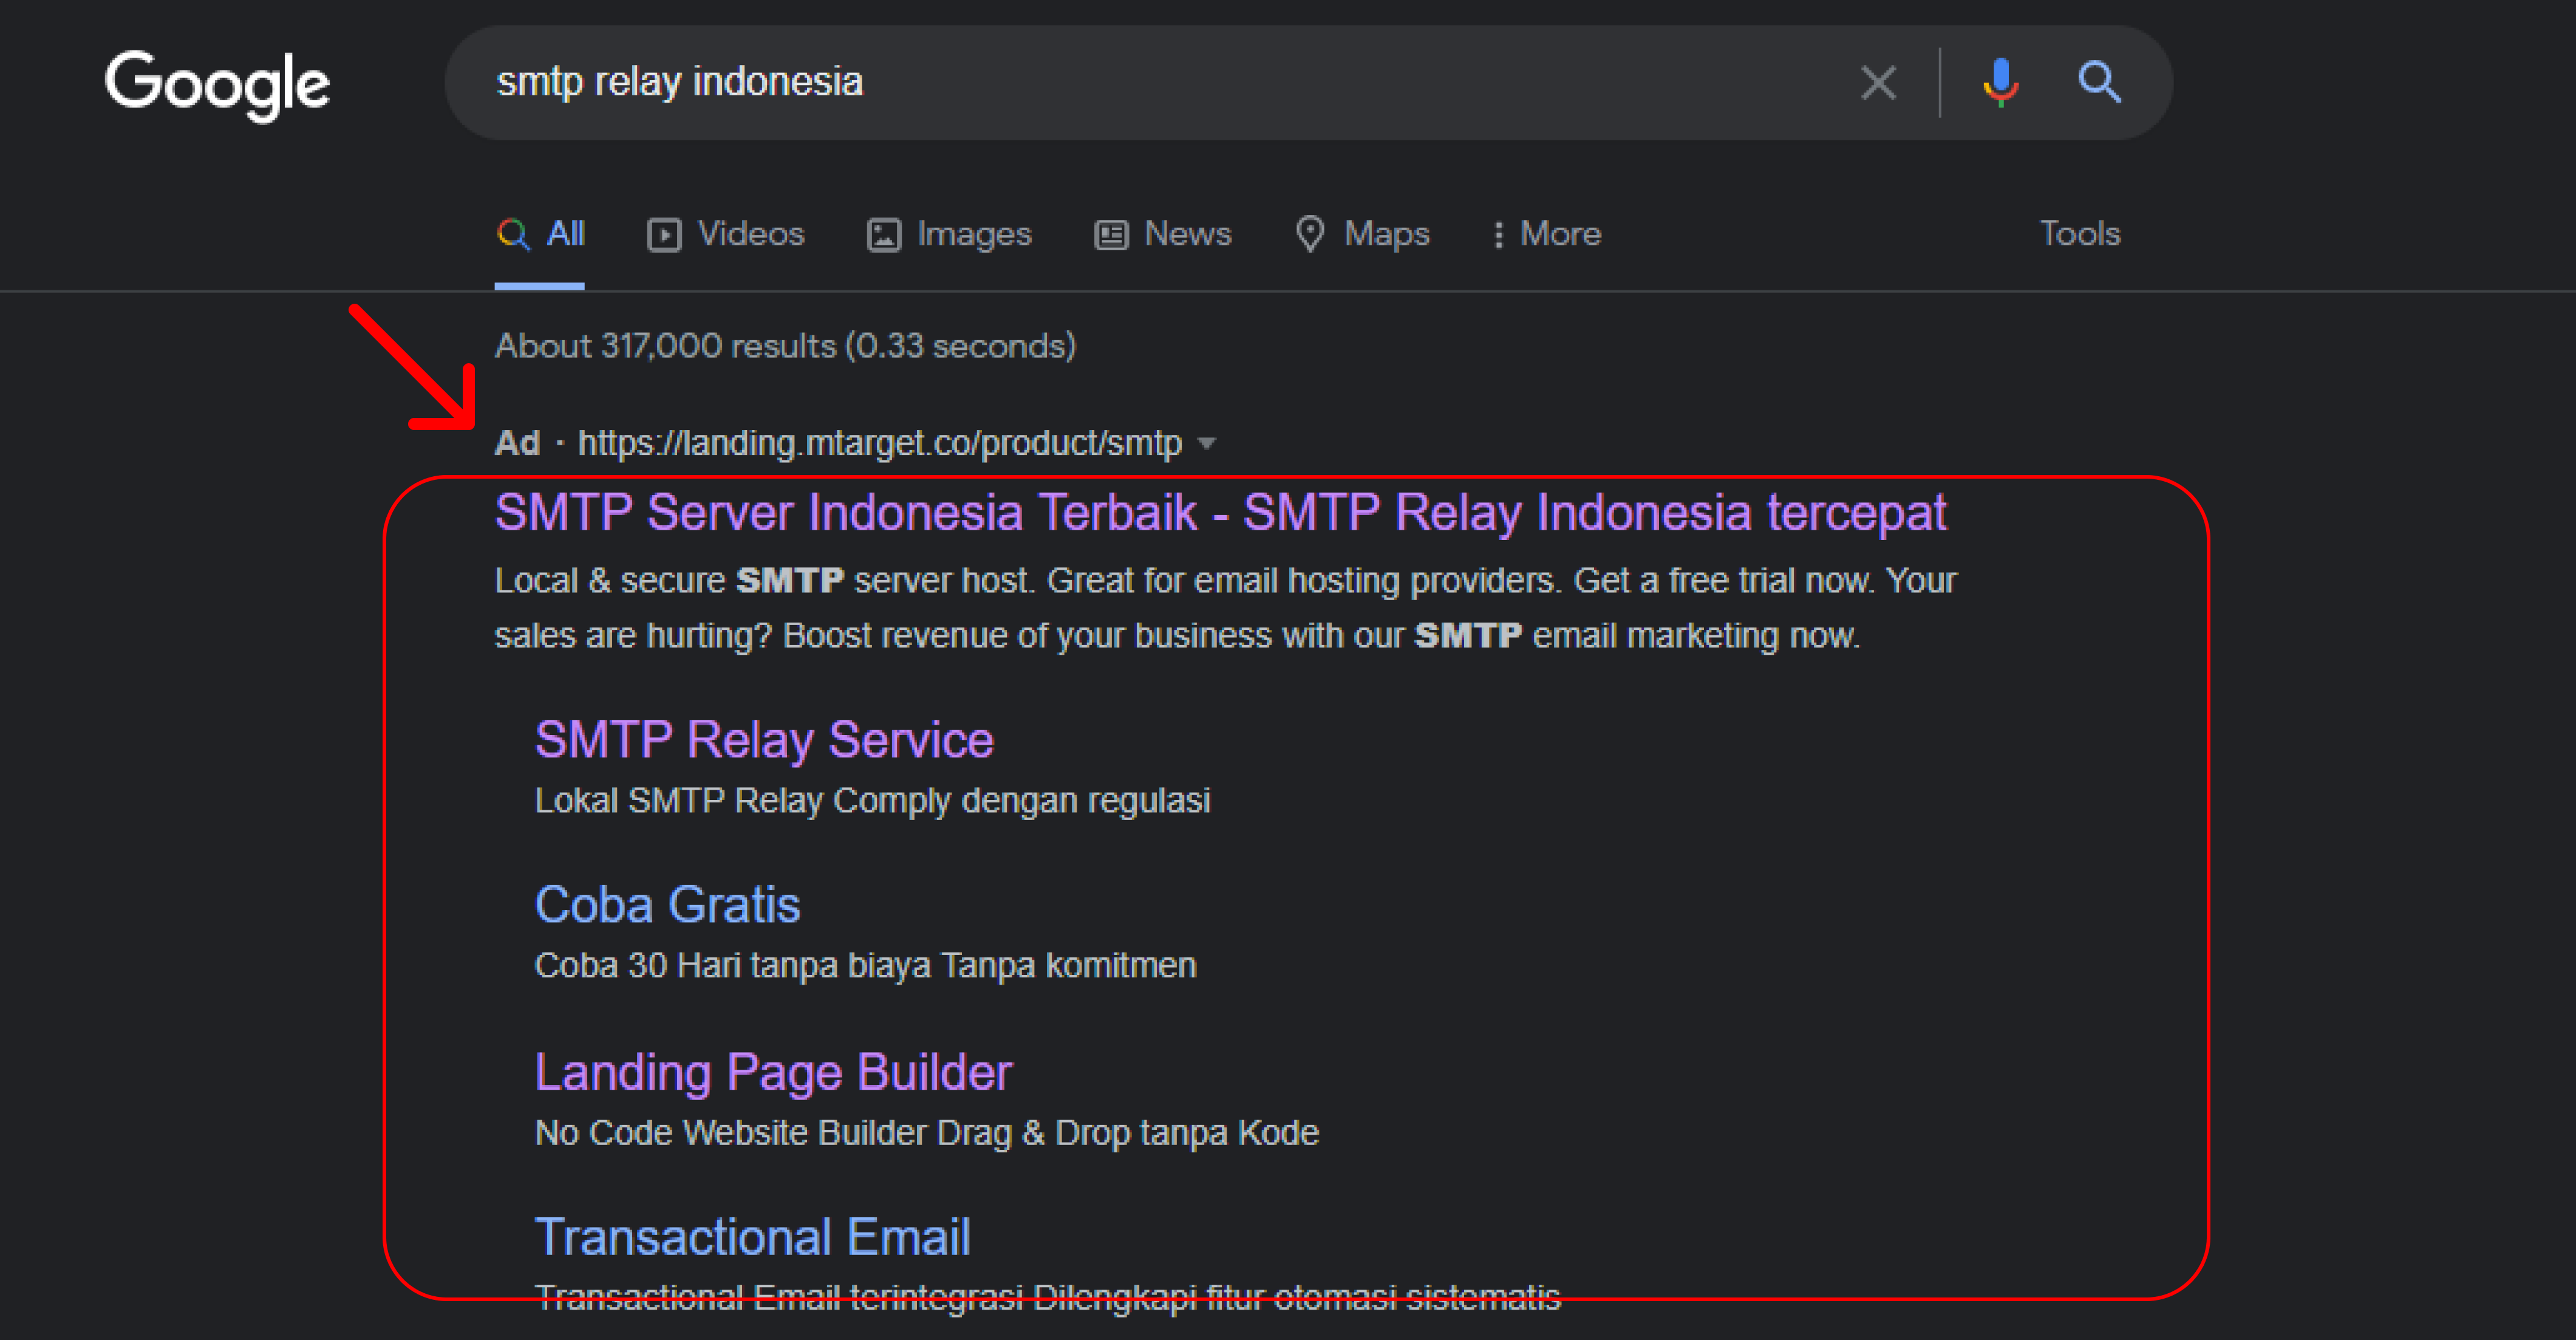The height and width of the screenshot is (1340, 2576).
Task: Click the magnifying glass to search
Action: click(2099, 83)
